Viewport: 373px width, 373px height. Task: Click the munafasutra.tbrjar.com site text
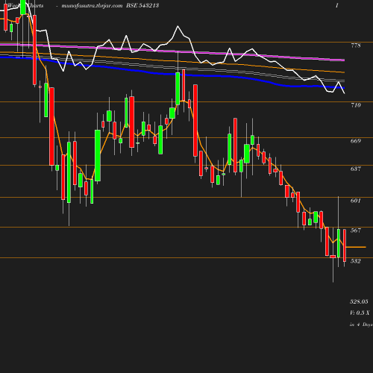(x=92, y=5)
